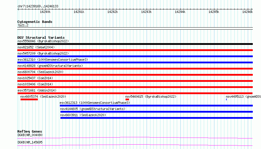Viewport: 261px width, 149px height.
Task: Click the blue nsv6603911 Sedlazeck2020 bar
Action: point(157,118)
